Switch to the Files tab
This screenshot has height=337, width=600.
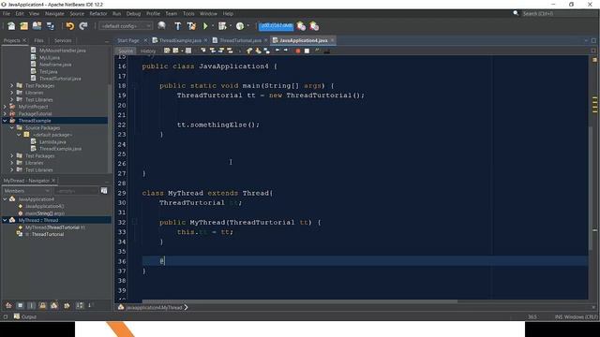click(x=38, y=40)
